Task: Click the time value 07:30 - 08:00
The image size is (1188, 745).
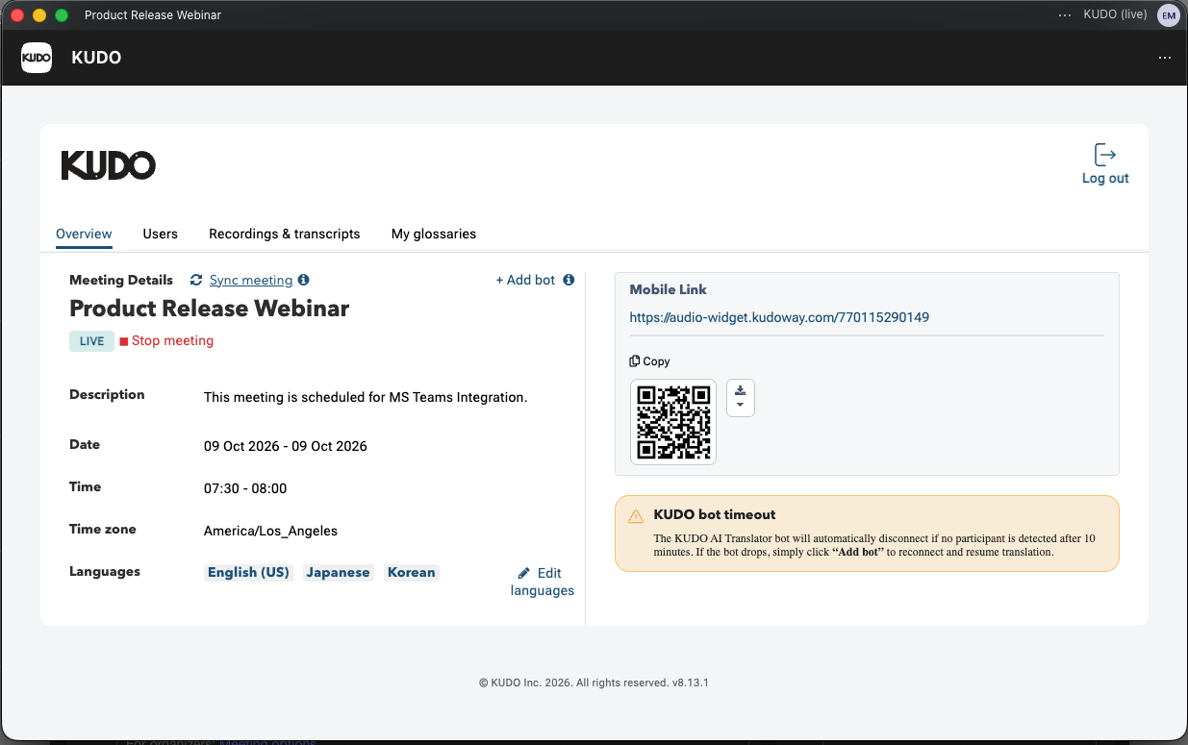Action: 245,488
